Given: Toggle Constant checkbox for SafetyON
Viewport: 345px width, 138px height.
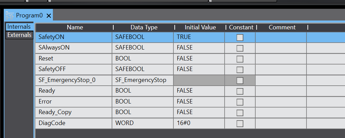Looking at the screenshot, I should click(x=240, y=38).
